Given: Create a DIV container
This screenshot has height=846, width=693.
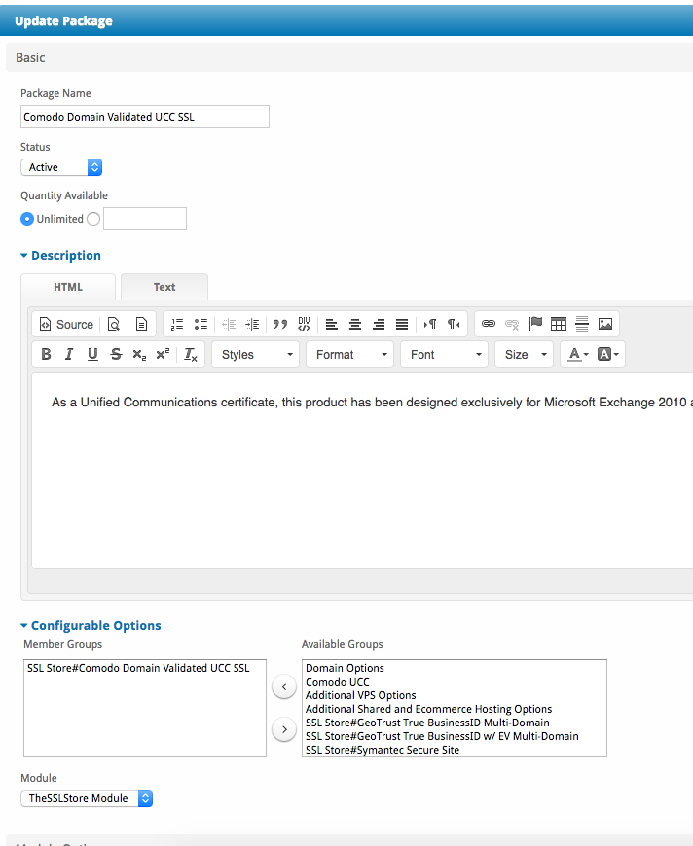Looking at the screenshot, I should [x=304, y=324].
